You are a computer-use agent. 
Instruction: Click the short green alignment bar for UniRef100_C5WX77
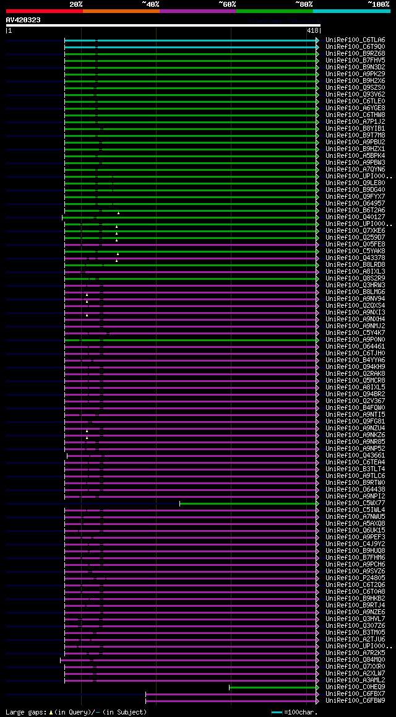point(249,503)
